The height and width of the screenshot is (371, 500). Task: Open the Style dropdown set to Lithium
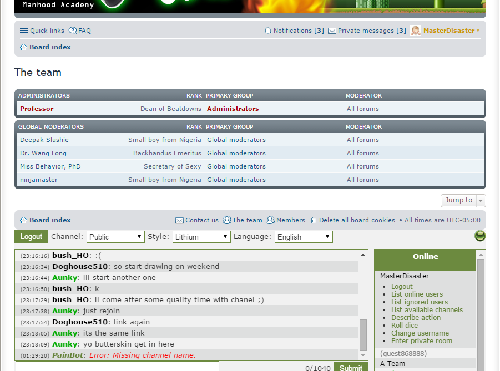tap(201, 237)
